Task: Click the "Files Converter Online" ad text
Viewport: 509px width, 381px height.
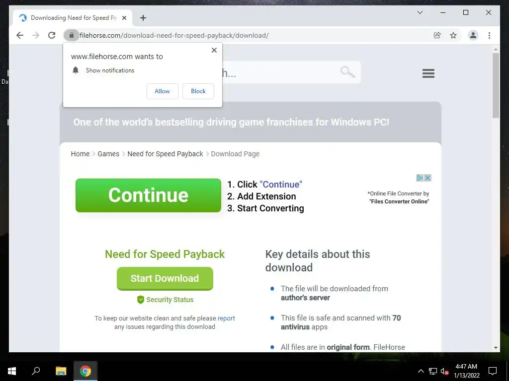Action: coord(399,201)
